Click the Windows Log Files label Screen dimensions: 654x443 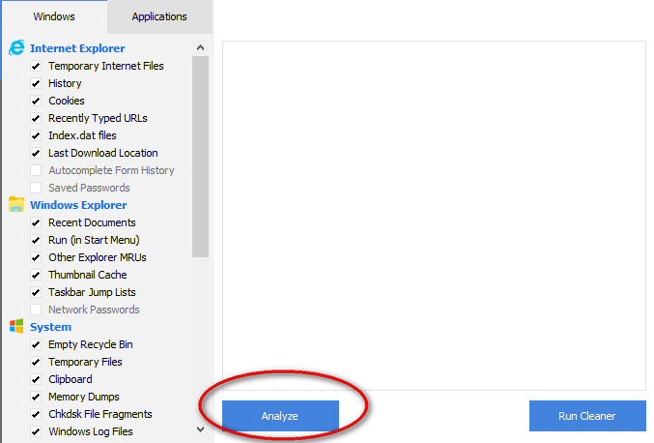pos(91,431)
